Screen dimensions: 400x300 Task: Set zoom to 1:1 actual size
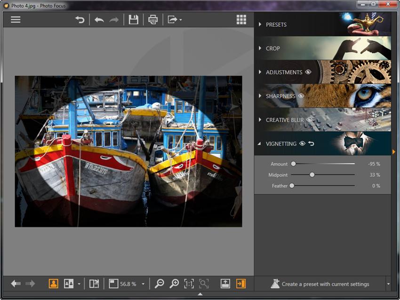pyautogui.click(x=189, y=284)
